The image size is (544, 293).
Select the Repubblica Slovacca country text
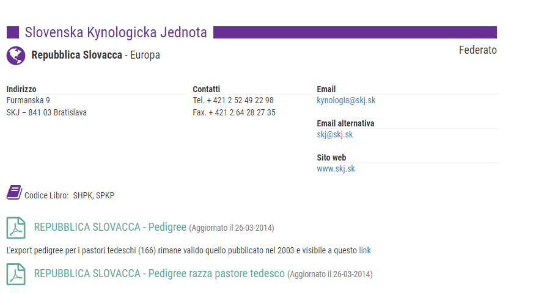point(76,55)
